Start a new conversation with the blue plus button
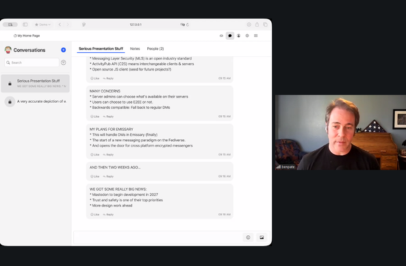 64,50
